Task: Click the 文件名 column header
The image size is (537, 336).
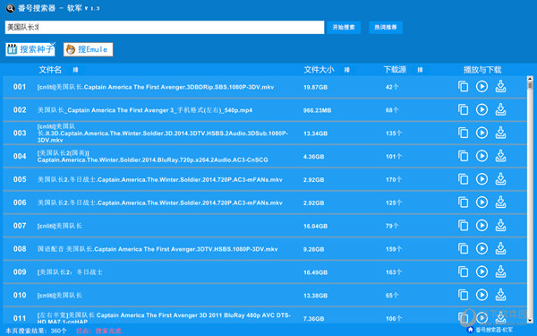Action: 50,70
